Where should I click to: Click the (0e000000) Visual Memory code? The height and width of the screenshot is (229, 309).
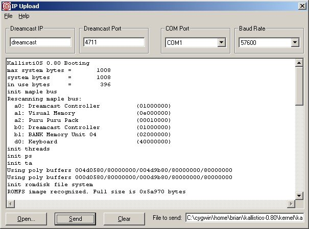(x=154, y=113)
